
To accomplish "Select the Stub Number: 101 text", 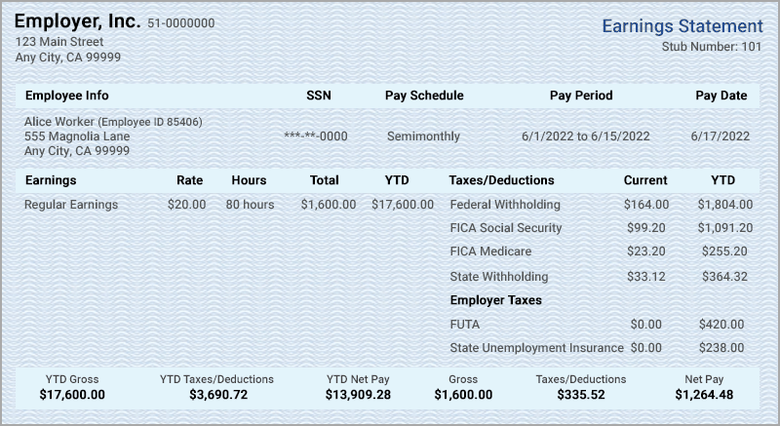I will pos(712,46).
